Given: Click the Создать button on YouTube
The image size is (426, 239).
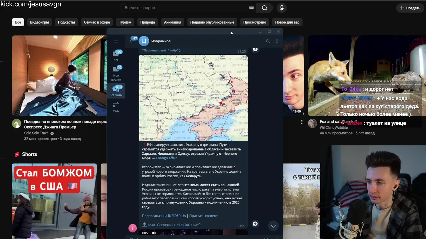Looking at the screenshot, I should [x=410, y=8].
